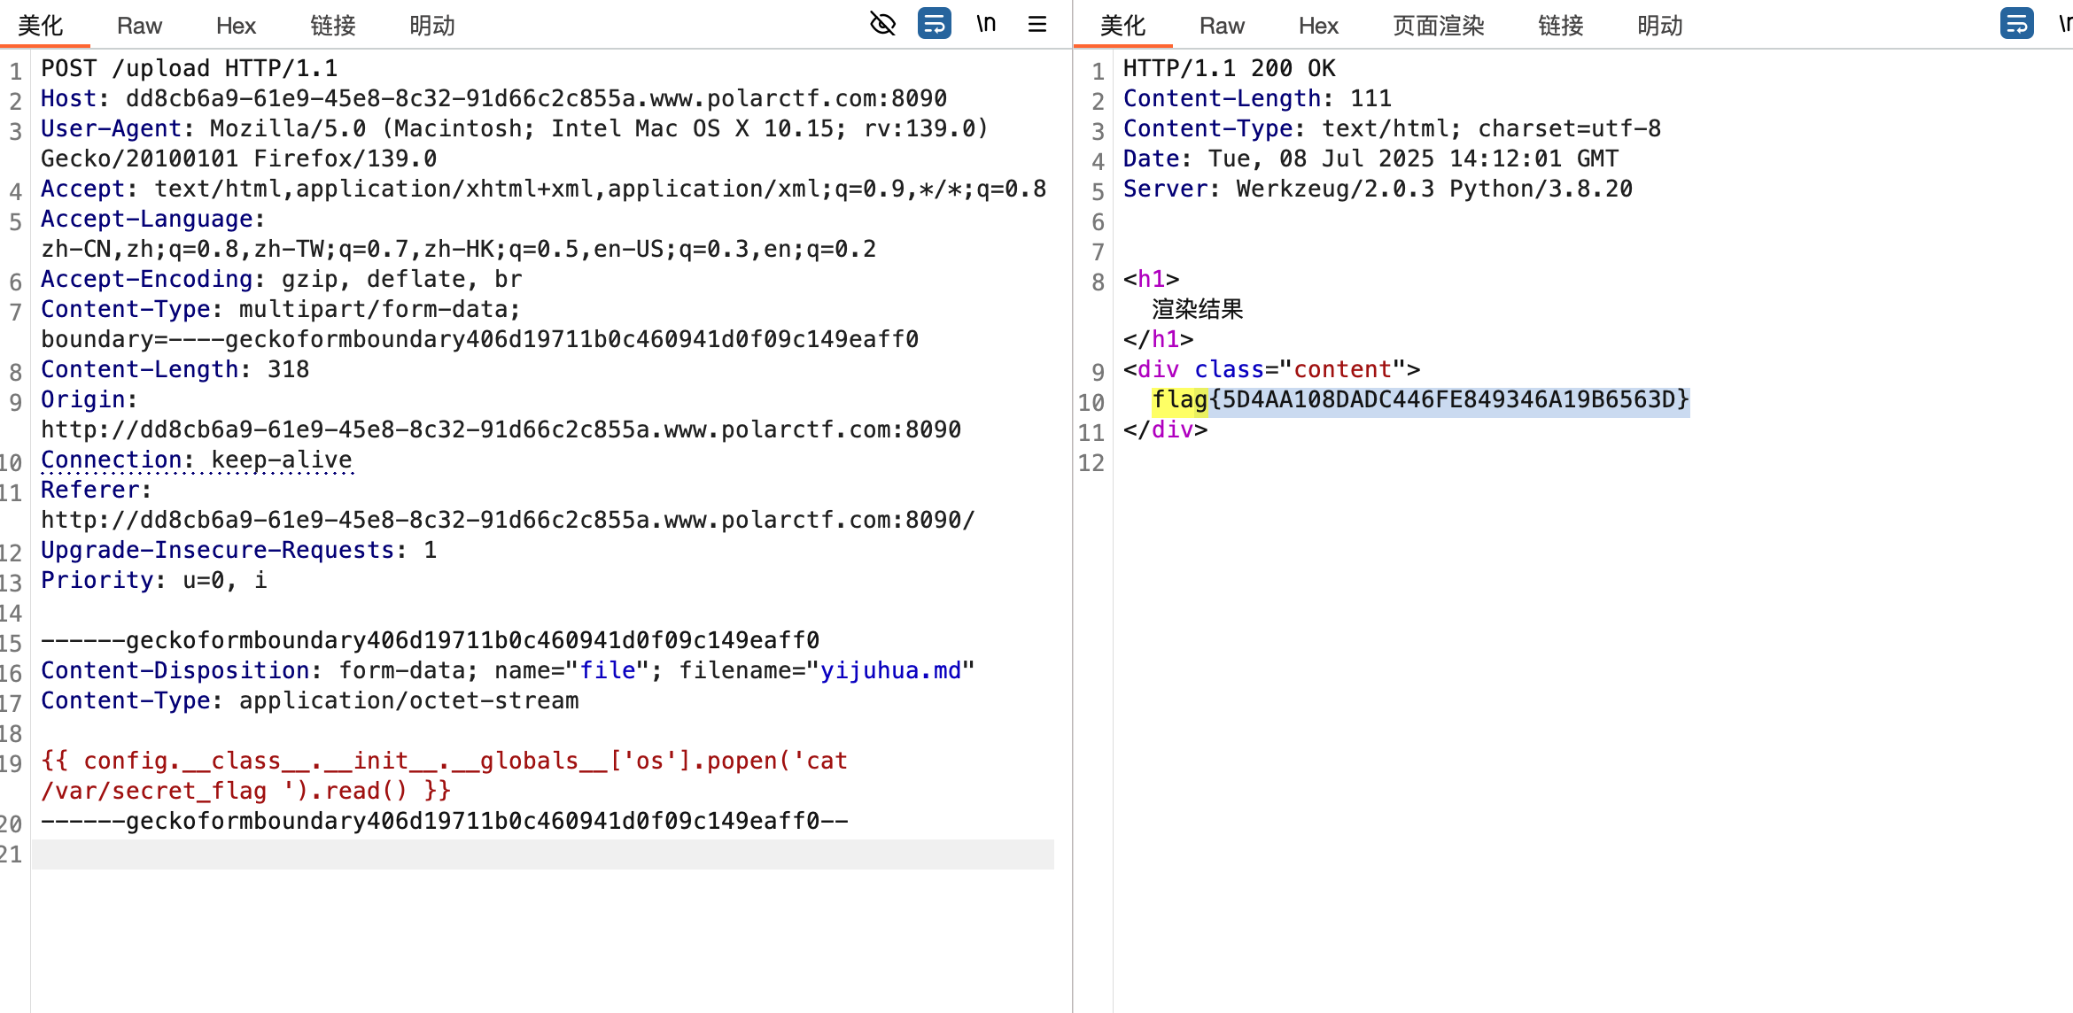Open the request pane hamburger menu
2073x1013 pixels.
pos(1037,24)
